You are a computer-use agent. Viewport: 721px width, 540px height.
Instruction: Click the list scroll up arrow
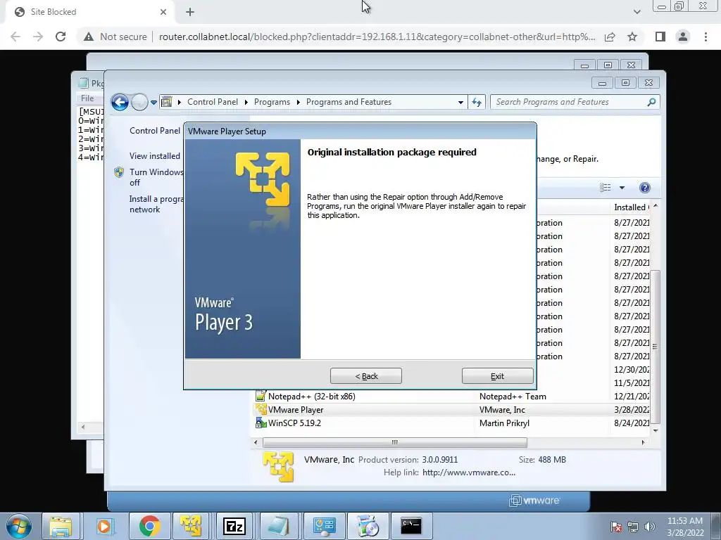point(656,206)
